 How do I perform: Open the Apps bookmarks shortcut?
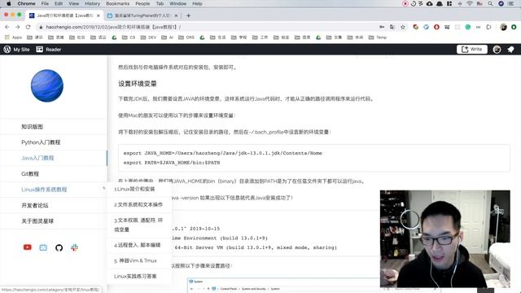[14, 37]
